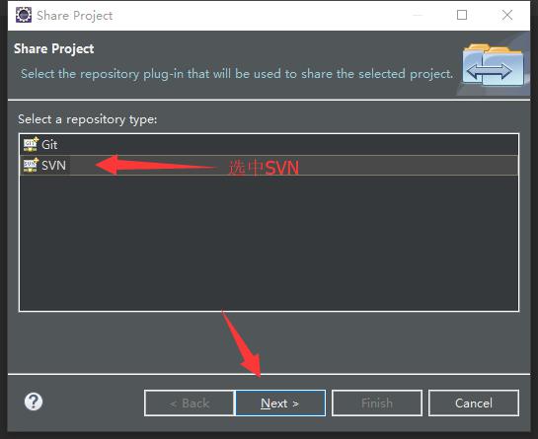Screen dimensions: 538x439
Task: Click the "Select a repository type:" label
Action: [88, 119]
